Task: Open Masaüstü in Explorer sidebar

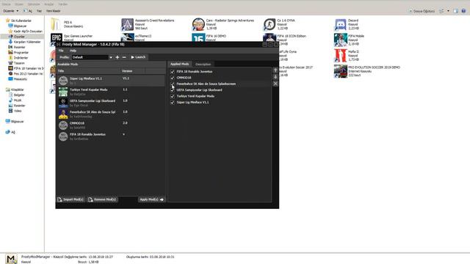Action: pyautogui.click(x=21, y=79)
